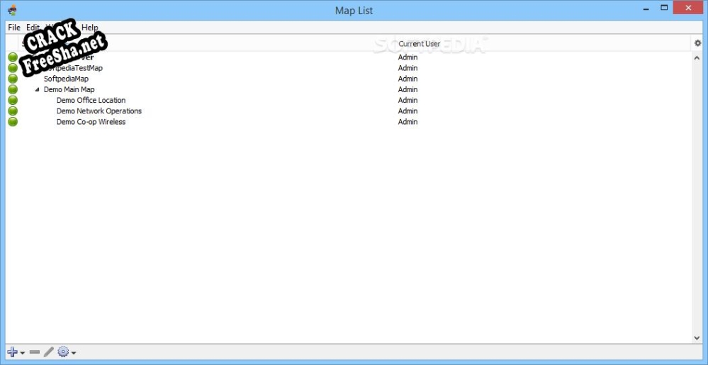The width and height of the screenshot is (708, 365).
Task: Click the bottom toolbar gear icon
Action: tap(63, 352)
